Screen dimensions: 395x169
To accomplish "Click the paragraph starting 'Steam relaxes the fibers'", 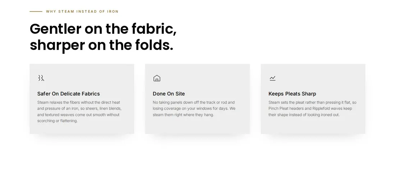I will (79, 112).
